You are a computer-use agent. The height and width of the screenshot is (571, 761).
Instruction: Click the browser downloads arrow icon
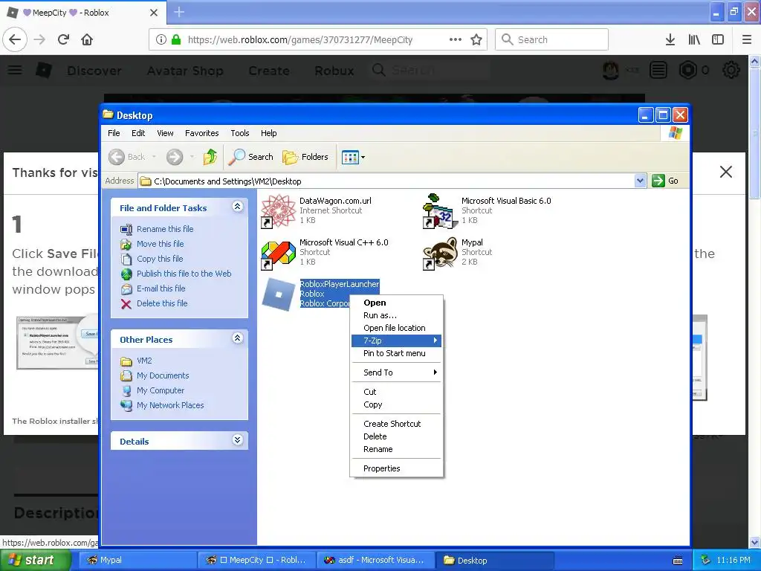click(x=670, y=39)
